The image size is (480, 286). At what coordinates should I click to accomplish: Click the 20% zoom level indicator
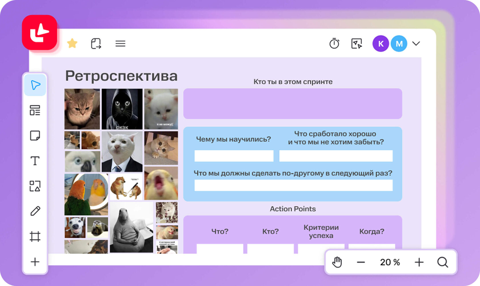(389, 262)
